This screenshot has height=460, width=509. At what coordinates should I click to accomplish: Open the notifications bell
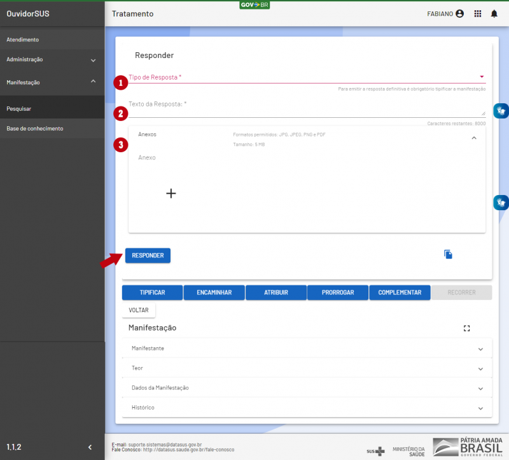(494, 13)
